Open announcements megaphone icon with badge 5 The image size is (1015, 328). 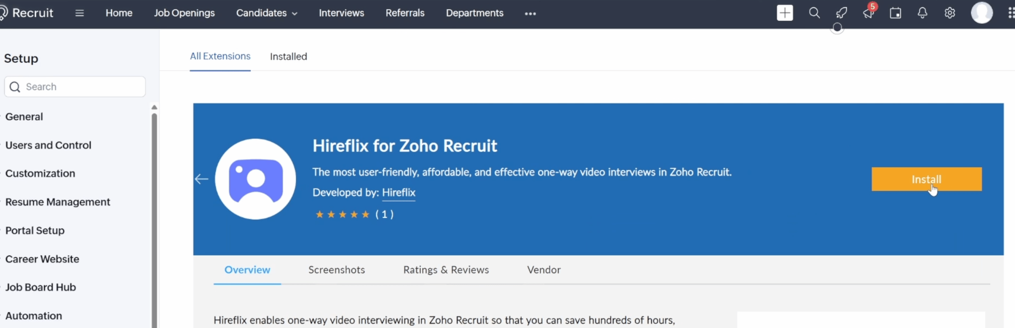[869, 12]
